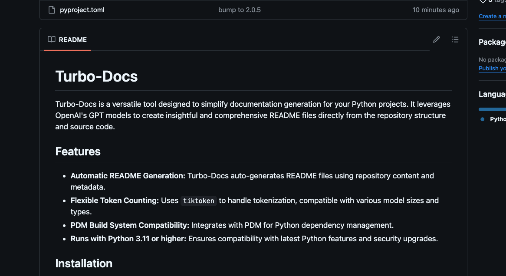
Task: Open the README outline list icon
Action: pyautogui.click(x=455, y=39)
